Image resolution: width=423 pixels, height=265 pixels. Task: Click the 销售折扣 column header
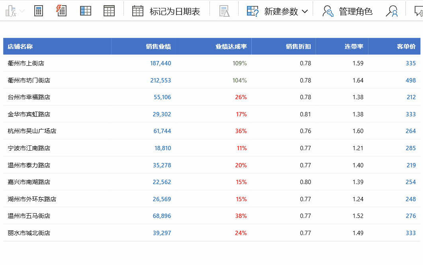click(298, 46)
